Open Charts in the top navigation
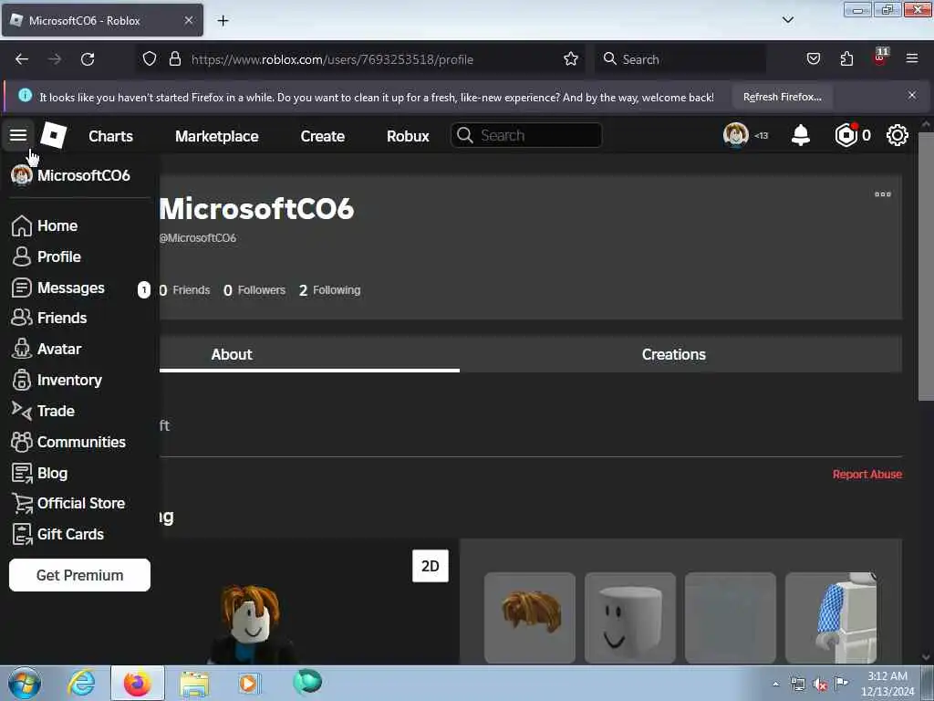 point(110,136)
